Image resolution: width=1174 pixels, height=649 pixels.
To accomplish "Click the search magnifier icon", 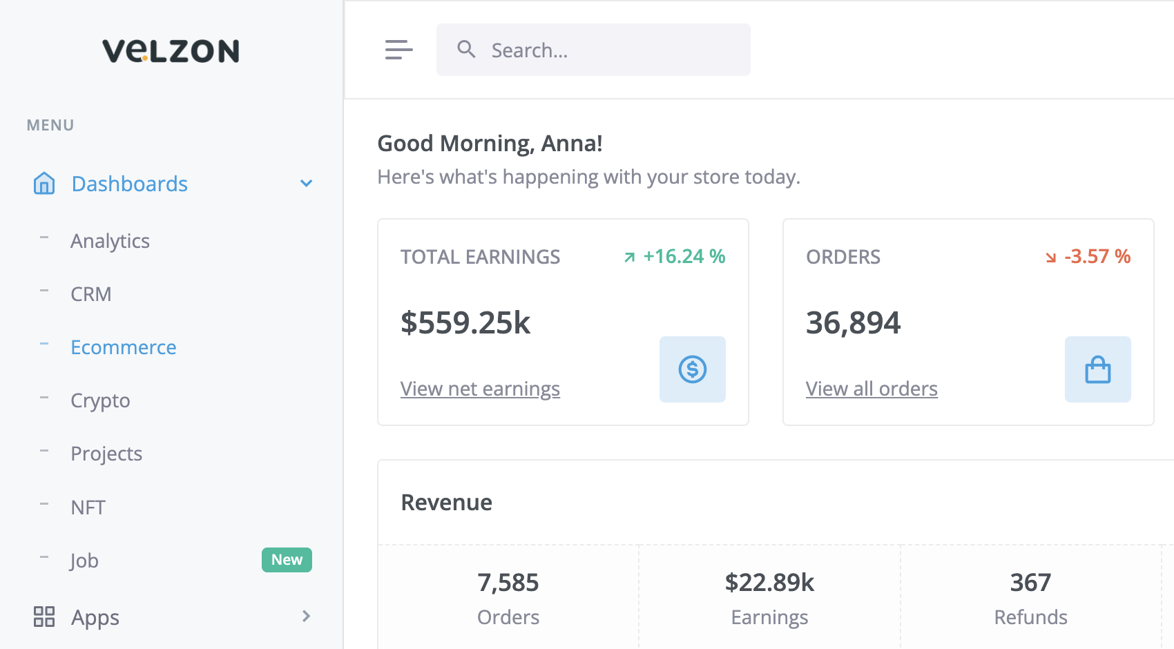I will pyautogui.click(x=466, y=49).
